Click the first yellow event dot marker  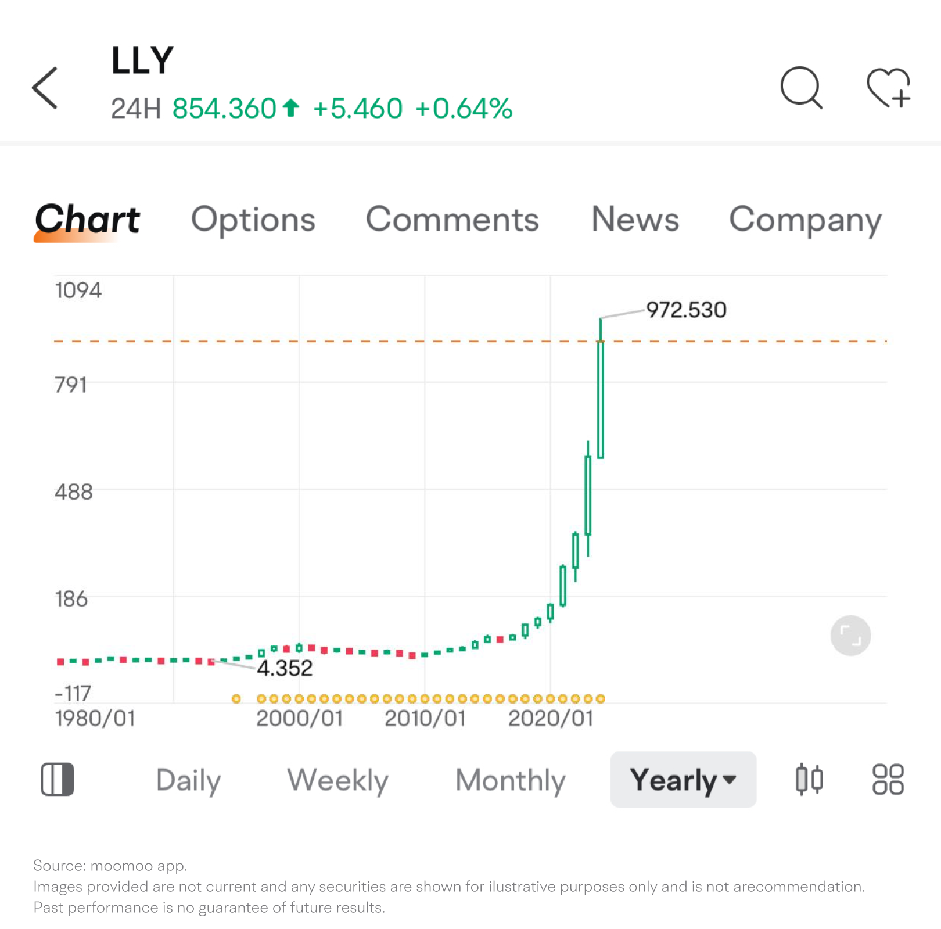point(236,698)
